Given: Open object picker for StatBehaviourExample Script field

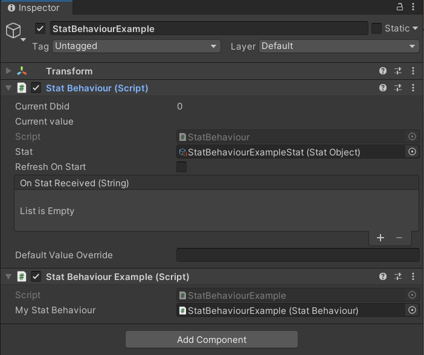Looking at the screenshot, I should pyautogui.click(x=412, y=295).
